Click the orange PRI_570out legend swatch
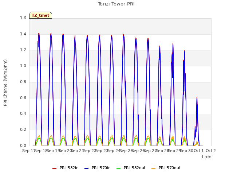 (154, 168)
